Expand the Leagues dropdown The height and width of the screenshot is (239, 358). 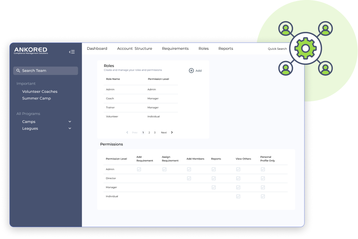pyautogui.click(x=70, y=128)
